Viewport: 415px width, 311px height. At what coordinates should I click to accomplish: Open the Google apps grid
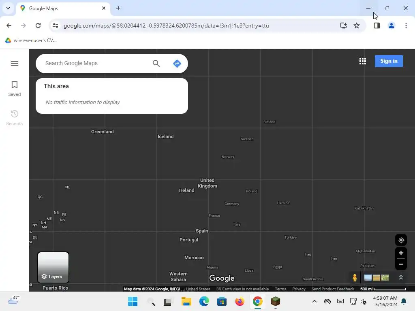[x=363, y=61]
